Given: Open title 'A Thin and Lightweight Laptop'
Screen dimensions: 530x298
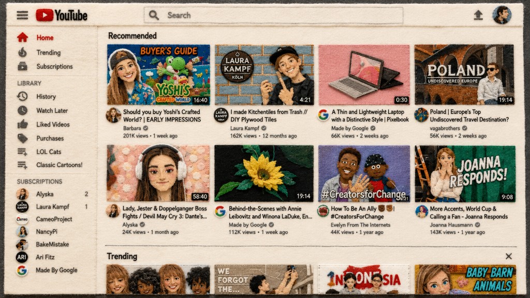Looking at the screenshot, I should point(370,115).
